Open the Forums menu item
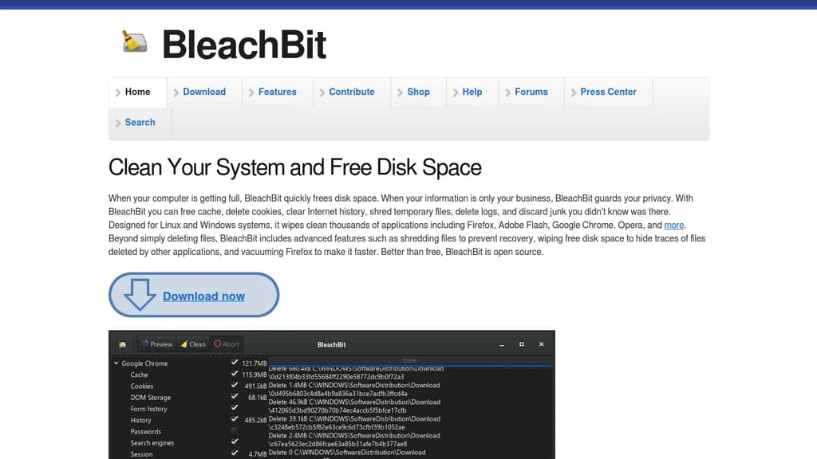The width and height of the screenshot is (817, 459). point(531,92)
